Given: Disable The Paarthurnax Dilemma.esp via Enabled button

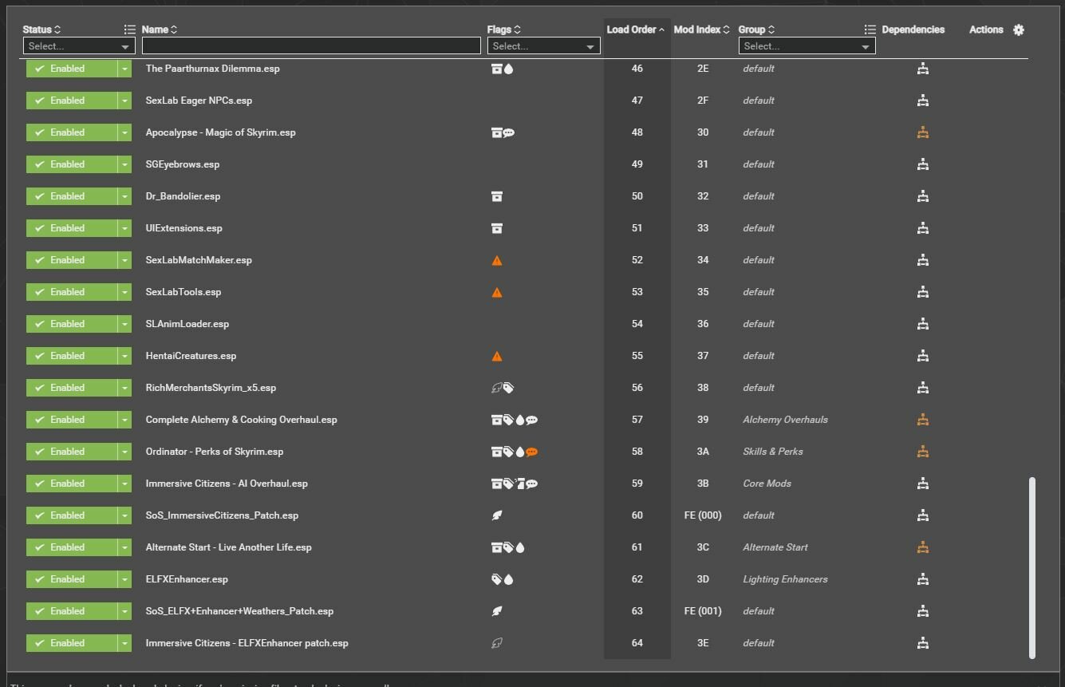Looking at the screenshot, I should (71, 69).
